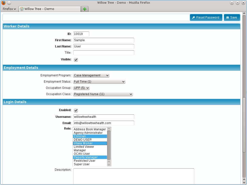Click the Role list scrollbar thumb
Viewport: 247px width, 185px height.
click(109, 145)
